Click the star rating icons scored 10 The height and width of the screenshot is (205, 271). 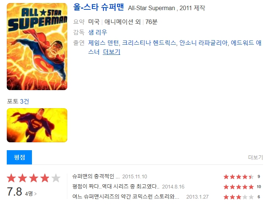point(239,187)
